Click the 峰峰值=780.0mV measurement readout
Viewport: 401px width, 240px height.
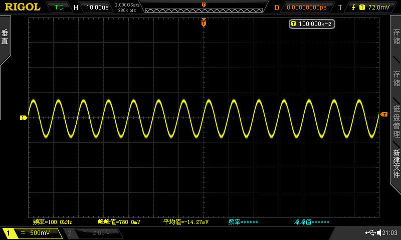119,222
